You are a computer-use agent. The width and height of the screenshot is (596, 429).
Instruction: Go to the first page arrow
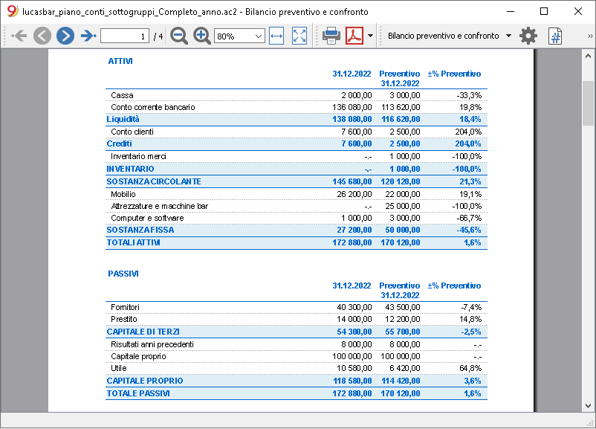pos(19,36)
